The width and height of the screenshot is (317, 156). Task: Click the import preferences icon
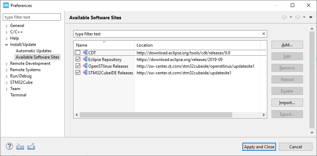pos(20,146)
